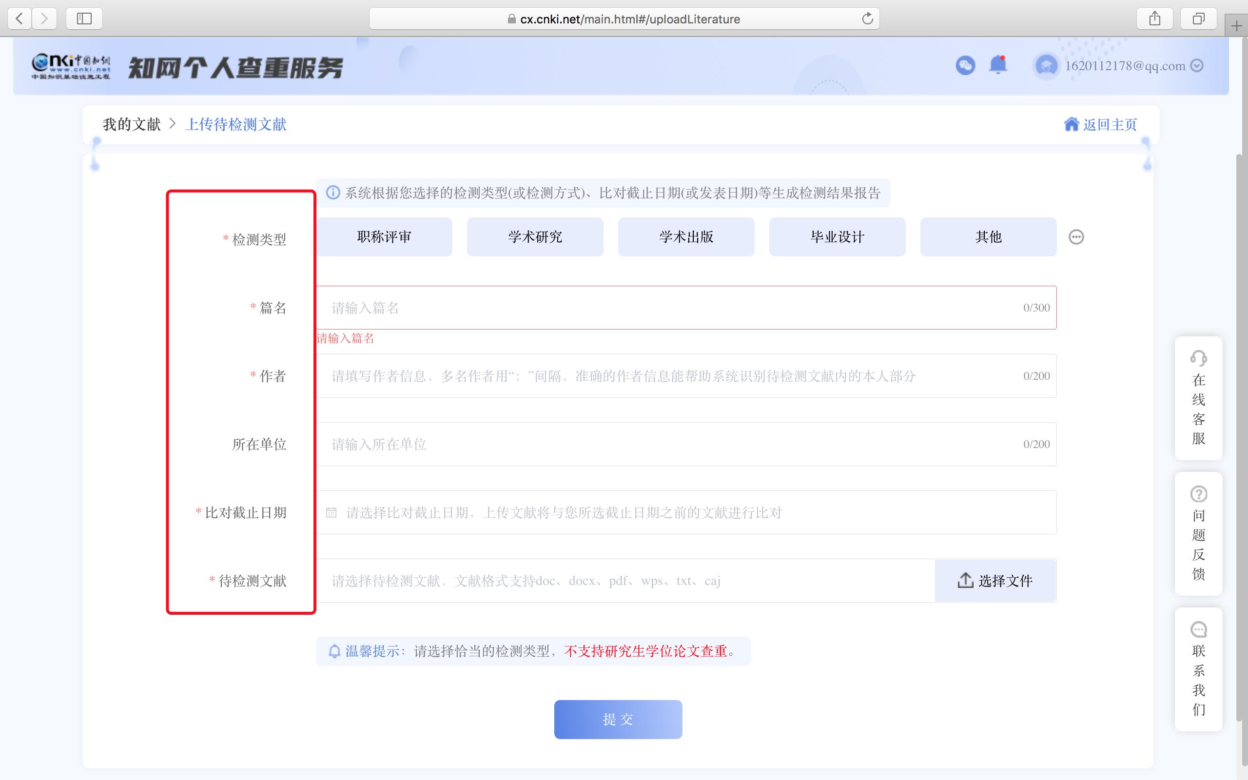Viewport: 1248px width, 780px height.
Task: Click the info icon in system notice
Action: click(x=333, y=193)
